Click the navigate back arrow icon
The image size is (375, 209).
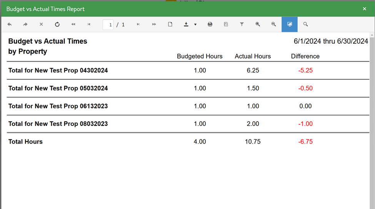point(10,24)
